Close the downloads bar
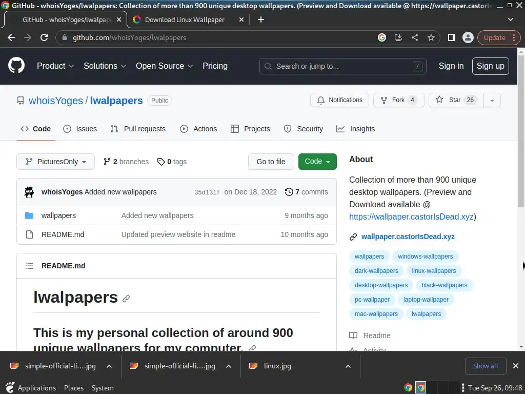Screen dimensions: 525x394 (516, 366)
